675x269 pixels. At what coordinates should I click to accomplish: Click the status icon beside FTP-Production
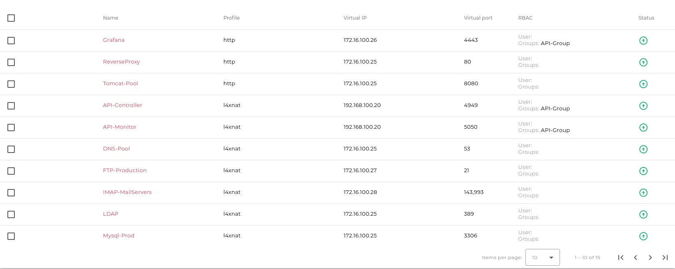[x=643, y=171]
